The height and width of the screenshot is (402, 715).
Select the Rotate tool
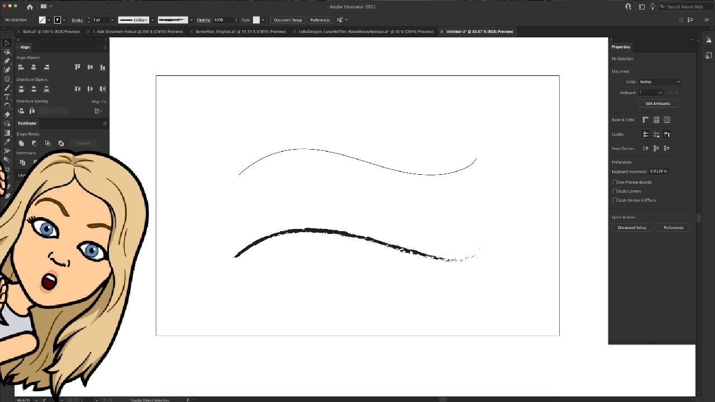tap(7, 106)
